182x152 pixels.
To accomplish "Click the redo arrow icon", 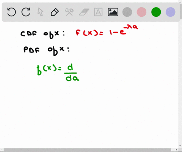I will point(26,12).
